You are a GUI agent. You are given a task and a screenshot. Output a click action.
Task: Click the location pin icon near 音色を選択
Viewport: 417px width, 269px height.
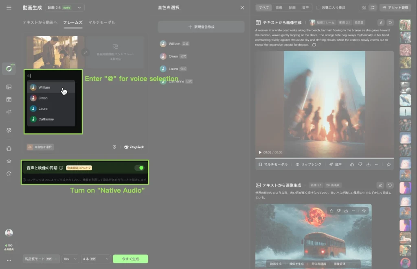[114, 147]
